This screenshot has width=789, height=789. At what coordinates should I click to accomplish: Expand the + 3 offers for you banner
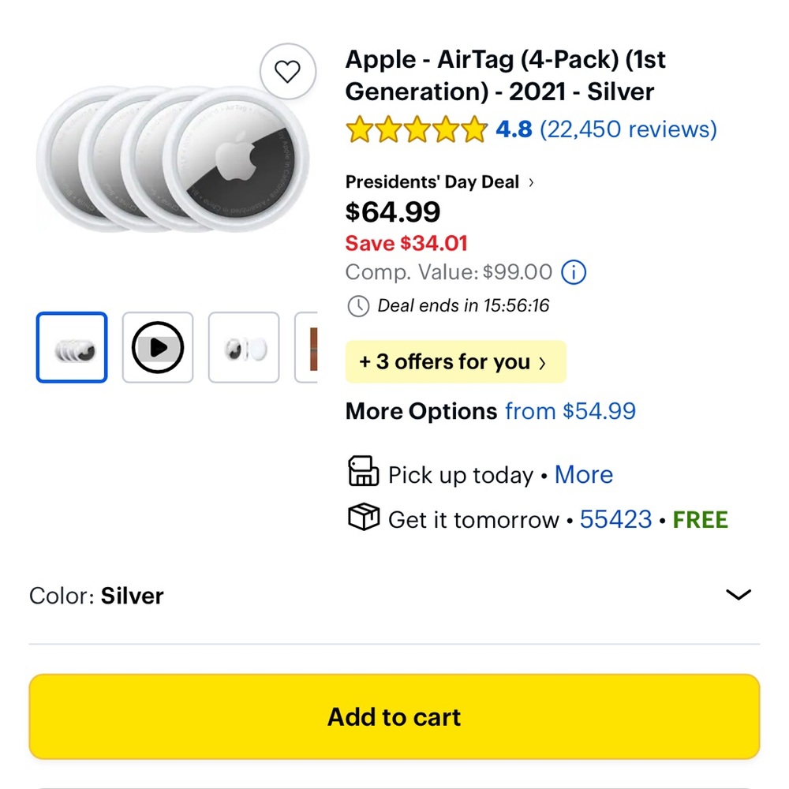tap(455, 361)
